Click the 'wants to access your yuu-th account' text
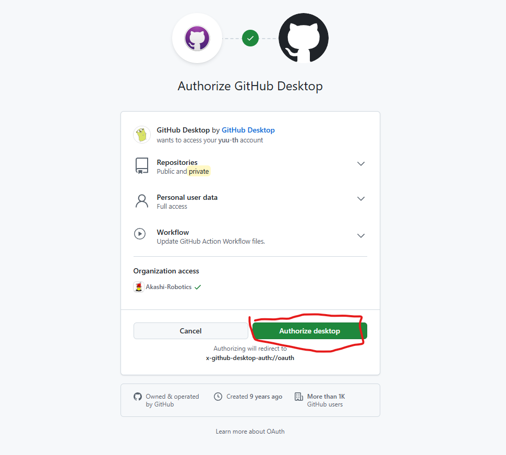This screenshot has width=506, height=455. click(x=210, y=140)
